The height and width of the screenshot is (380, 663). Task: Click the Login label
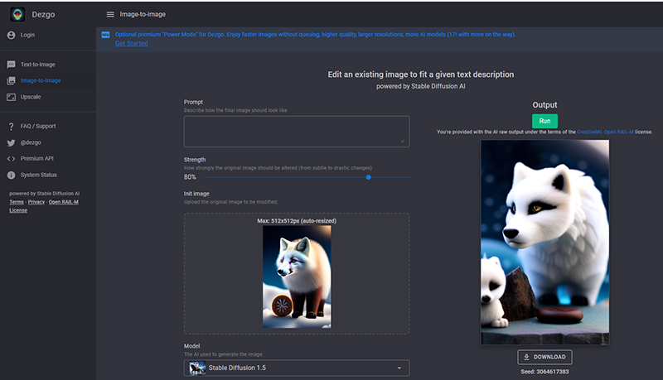pyautogui.click(x=28, y=35)
